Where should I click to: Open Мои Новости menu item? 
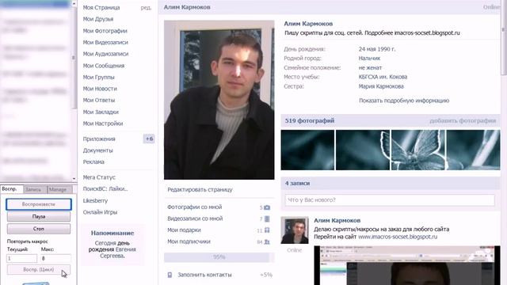click(x=100, y=89)
